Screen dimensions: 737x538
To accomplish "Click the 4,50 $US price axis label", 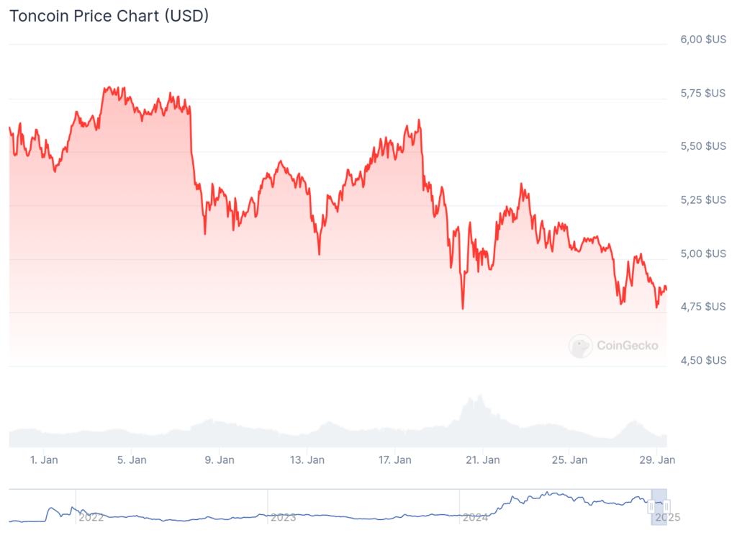I will pos(703,360).
